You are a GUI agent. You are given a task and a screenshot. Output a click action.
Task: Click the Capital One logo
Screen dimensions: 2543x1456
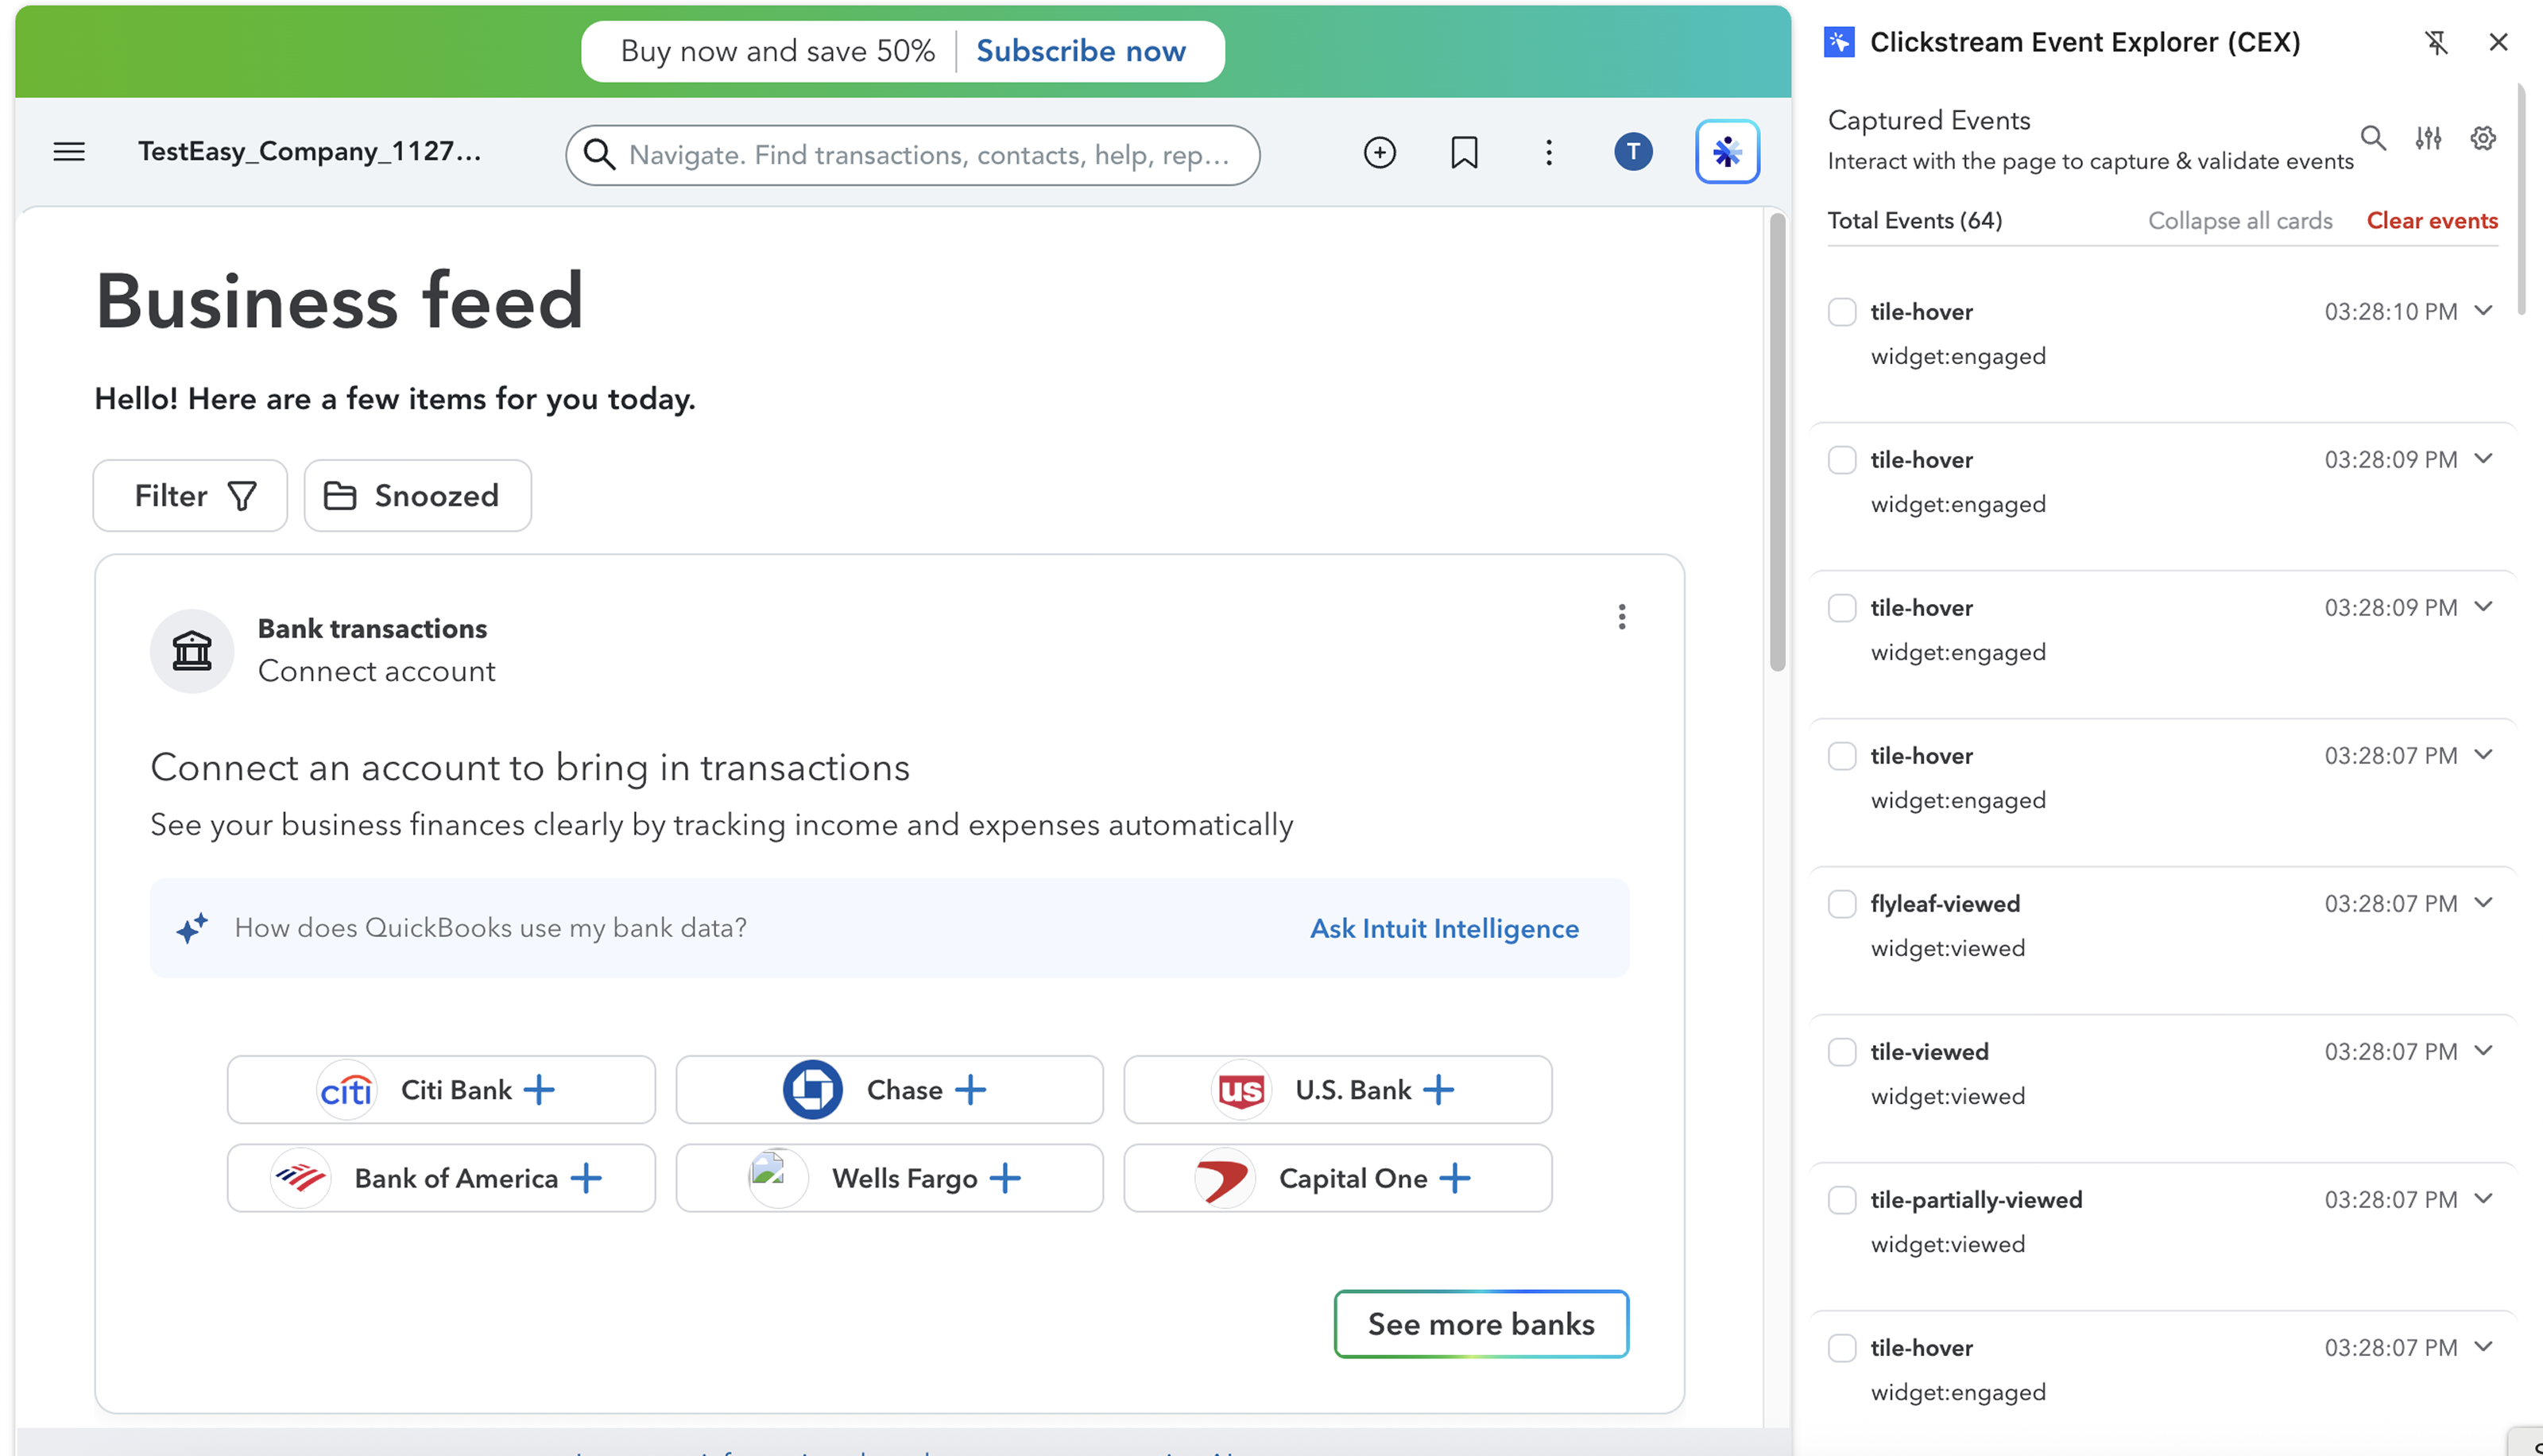tap(1225, 1178)
